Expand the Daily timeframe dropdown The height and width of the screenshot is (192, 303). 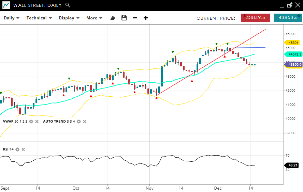pos(12,18)
